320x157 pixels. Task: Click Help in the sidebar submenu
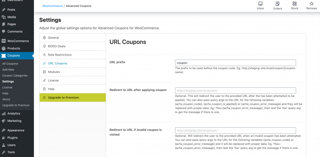click(5, 93)
